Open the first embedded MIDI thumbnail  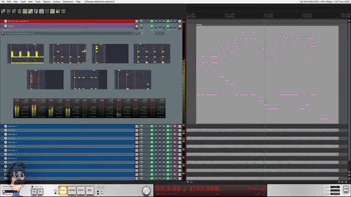(26, 54)
